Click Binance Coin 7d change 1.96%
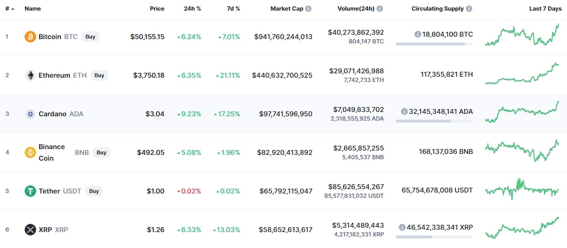Viewport: 567px width, 248px height. (231, 153)
